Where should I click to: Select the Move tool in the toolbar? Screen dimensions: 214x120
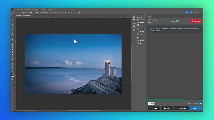[x=12, y=18]
